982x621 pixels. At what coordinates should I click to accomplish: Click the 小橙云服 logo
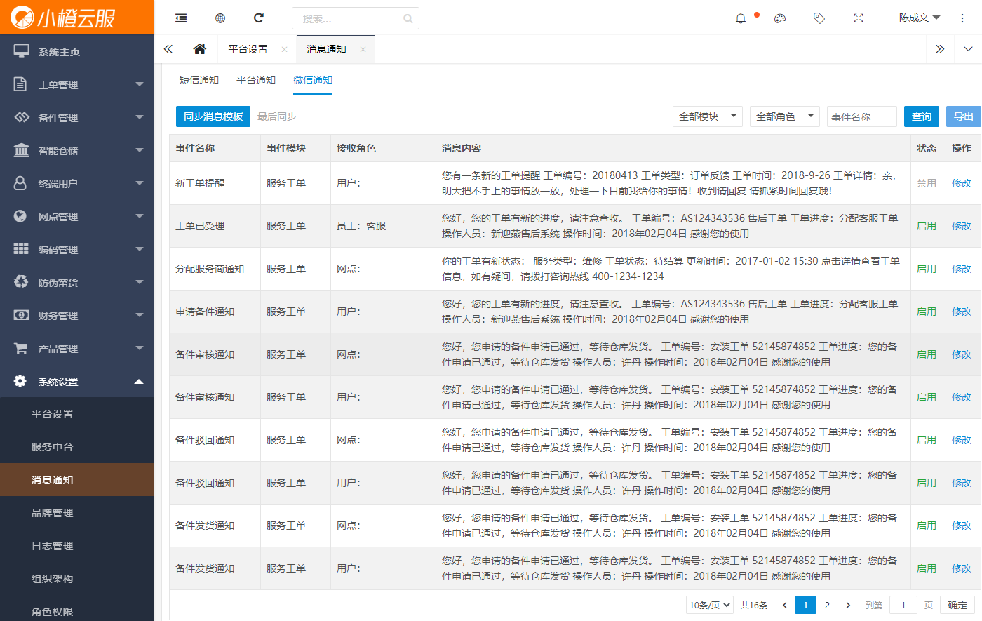tap(63, 18)
